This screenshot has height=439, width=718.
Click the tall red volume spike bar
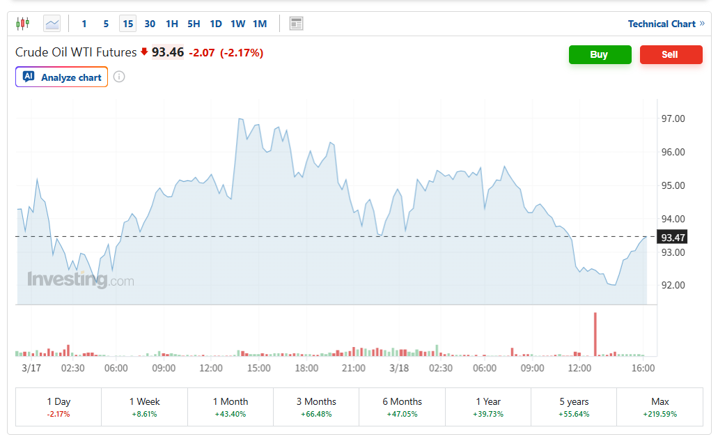(x=595, y=334)
